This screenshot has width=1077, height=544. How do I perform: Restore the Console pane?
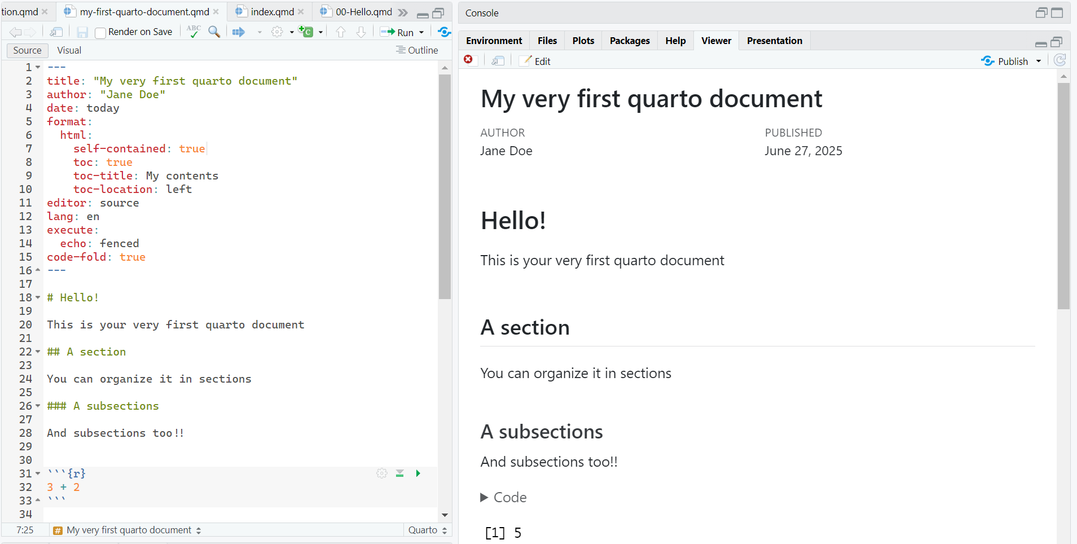tap(1041, 12)
